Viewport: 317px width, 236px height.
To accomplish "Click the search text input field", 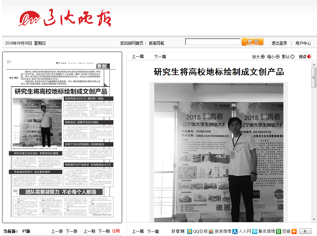I will pos(213,42).
